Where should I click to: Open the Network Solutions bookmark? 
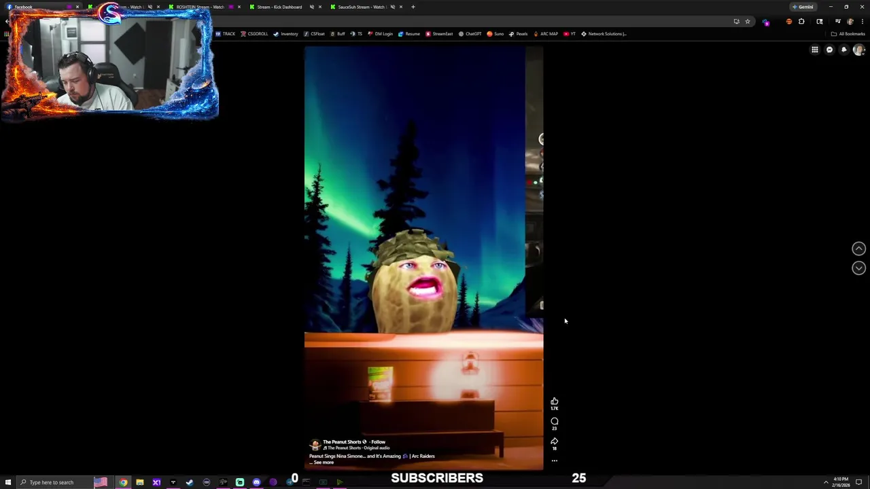coord(604,34)
